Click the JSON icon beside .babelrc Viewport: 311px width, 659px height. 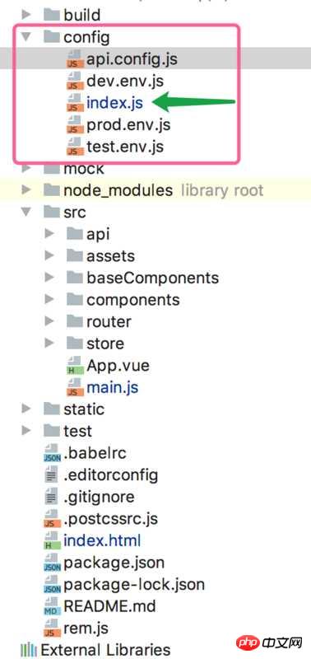tap(52, 453)
